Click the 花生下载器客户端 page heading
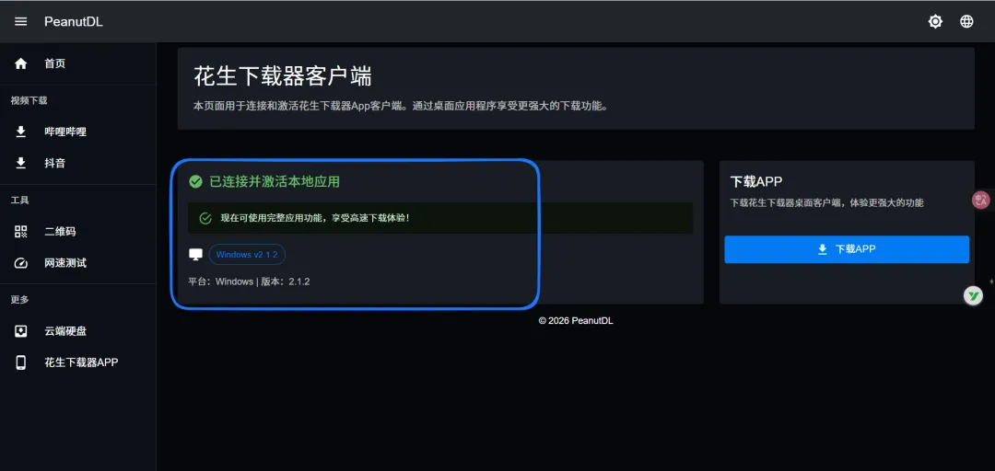 (283, 76)
